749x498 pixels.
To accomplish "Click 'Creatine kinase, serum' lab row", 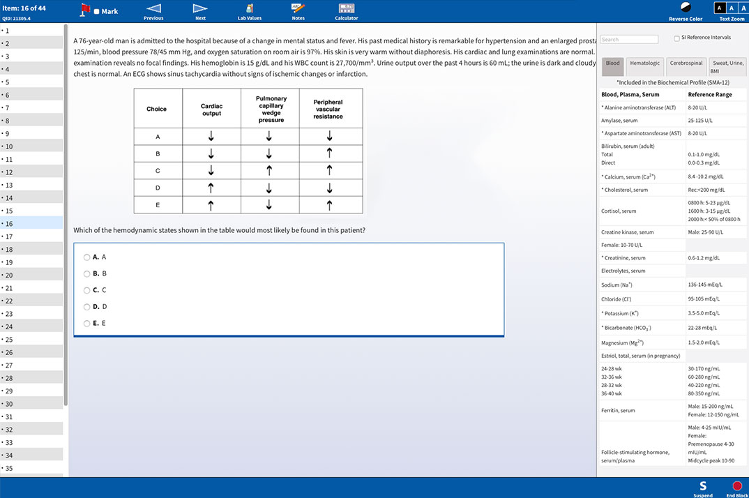I will 672,232.
